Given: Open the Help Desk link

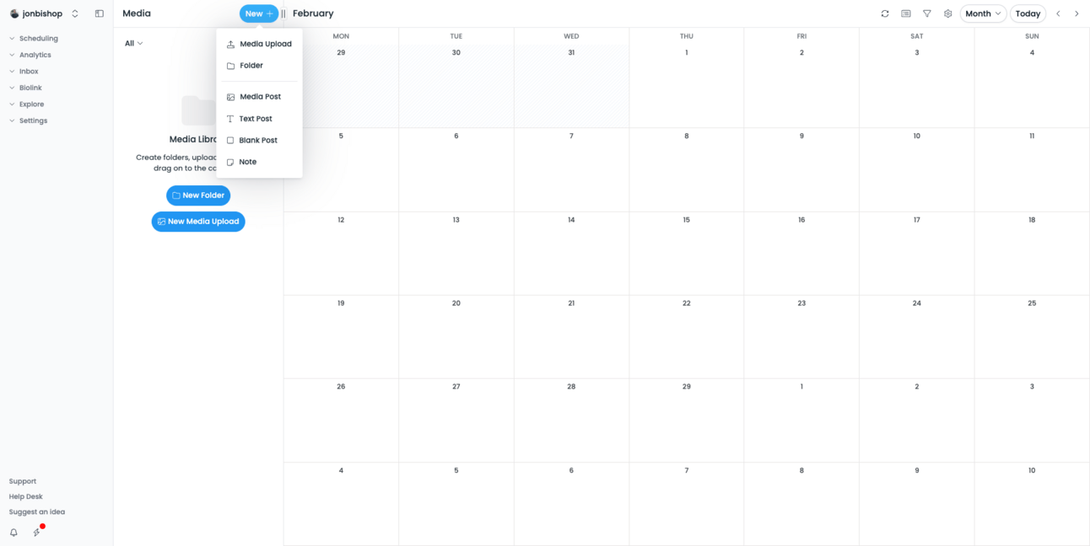Looking at the screenshot, I should click(25, 496).
